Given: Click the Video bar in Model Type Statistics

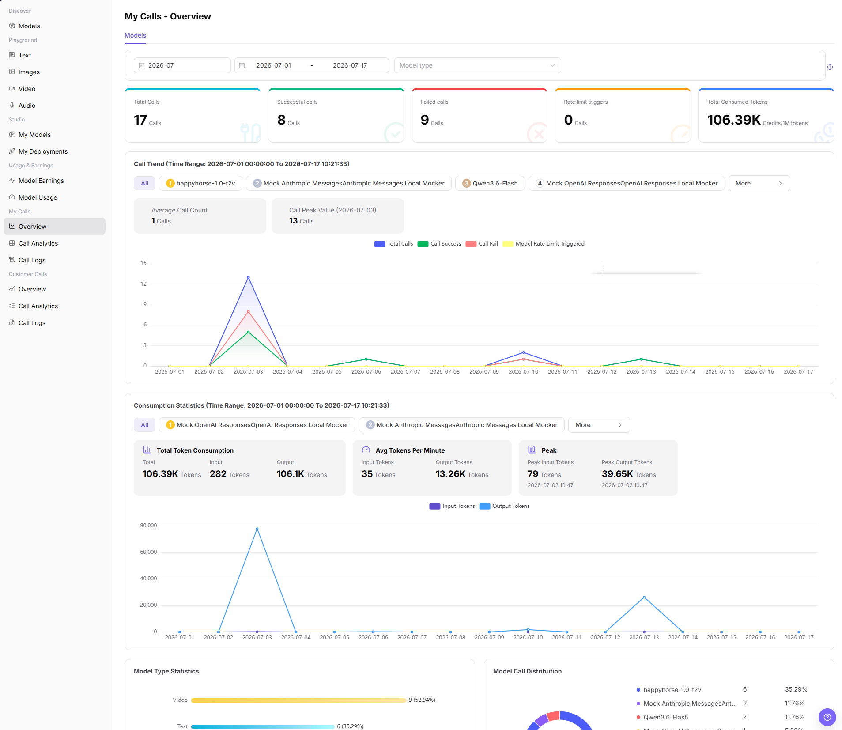Looking at the screenshot, I should tap(298, 700).
